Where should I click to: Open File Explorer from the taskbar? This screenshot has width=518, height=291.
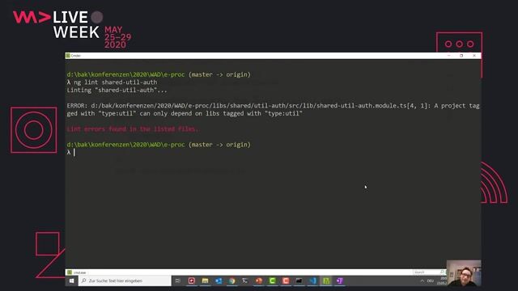[205, 280]
